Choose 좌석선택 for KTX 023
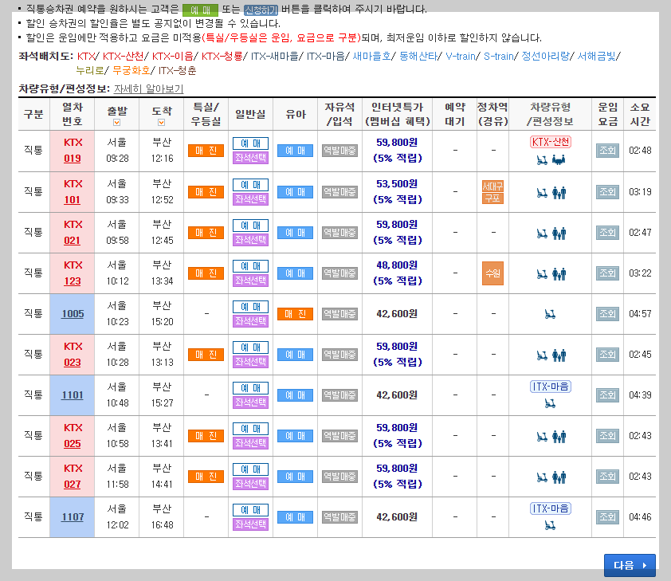The image size is (671, 581). [250, 362]
